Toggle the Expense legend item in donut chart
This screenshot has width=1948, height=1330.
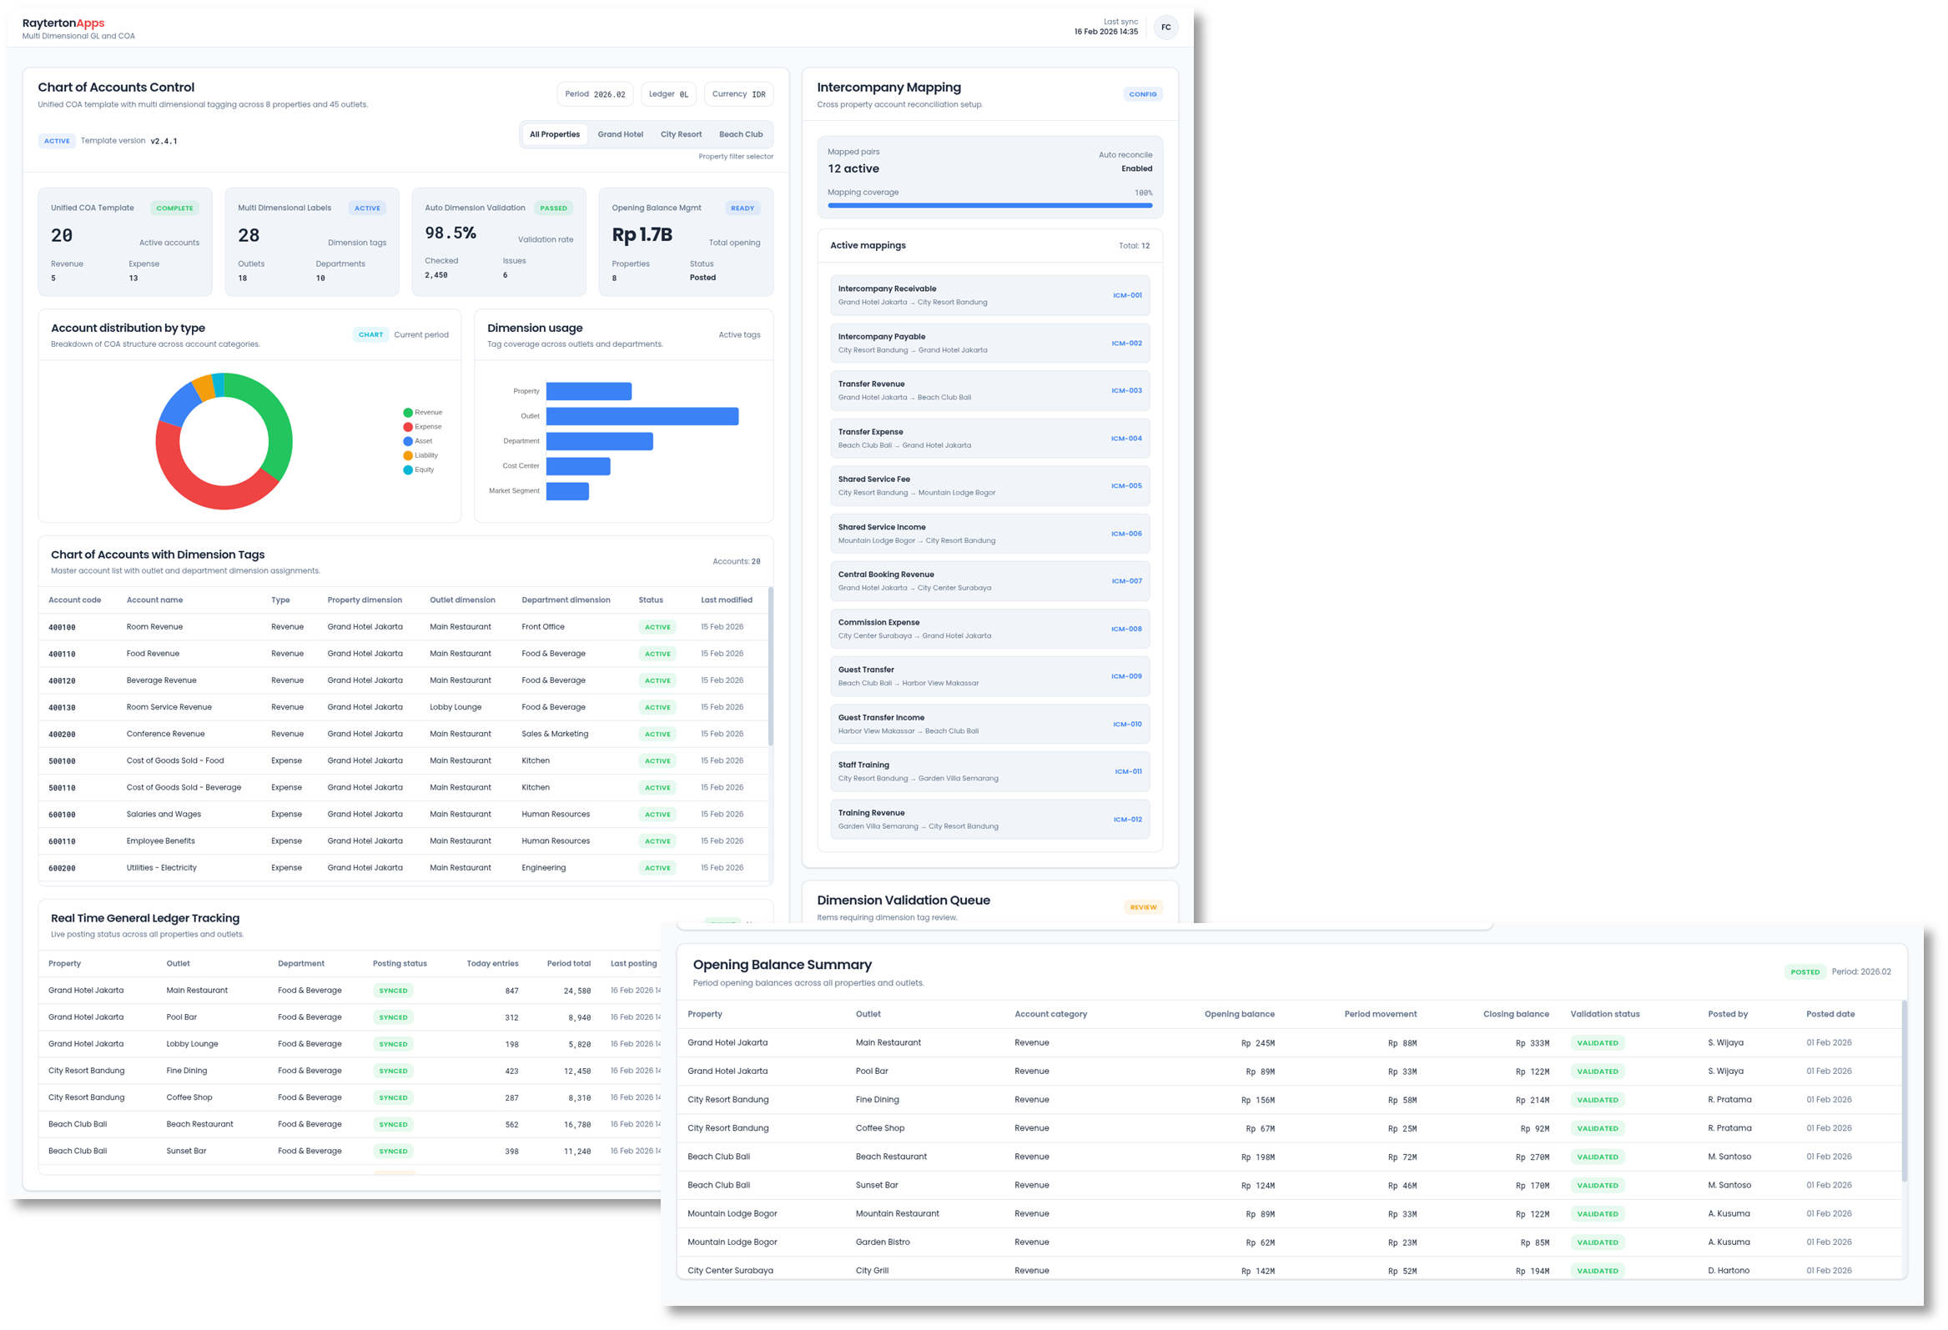click(x=422, y=427)
